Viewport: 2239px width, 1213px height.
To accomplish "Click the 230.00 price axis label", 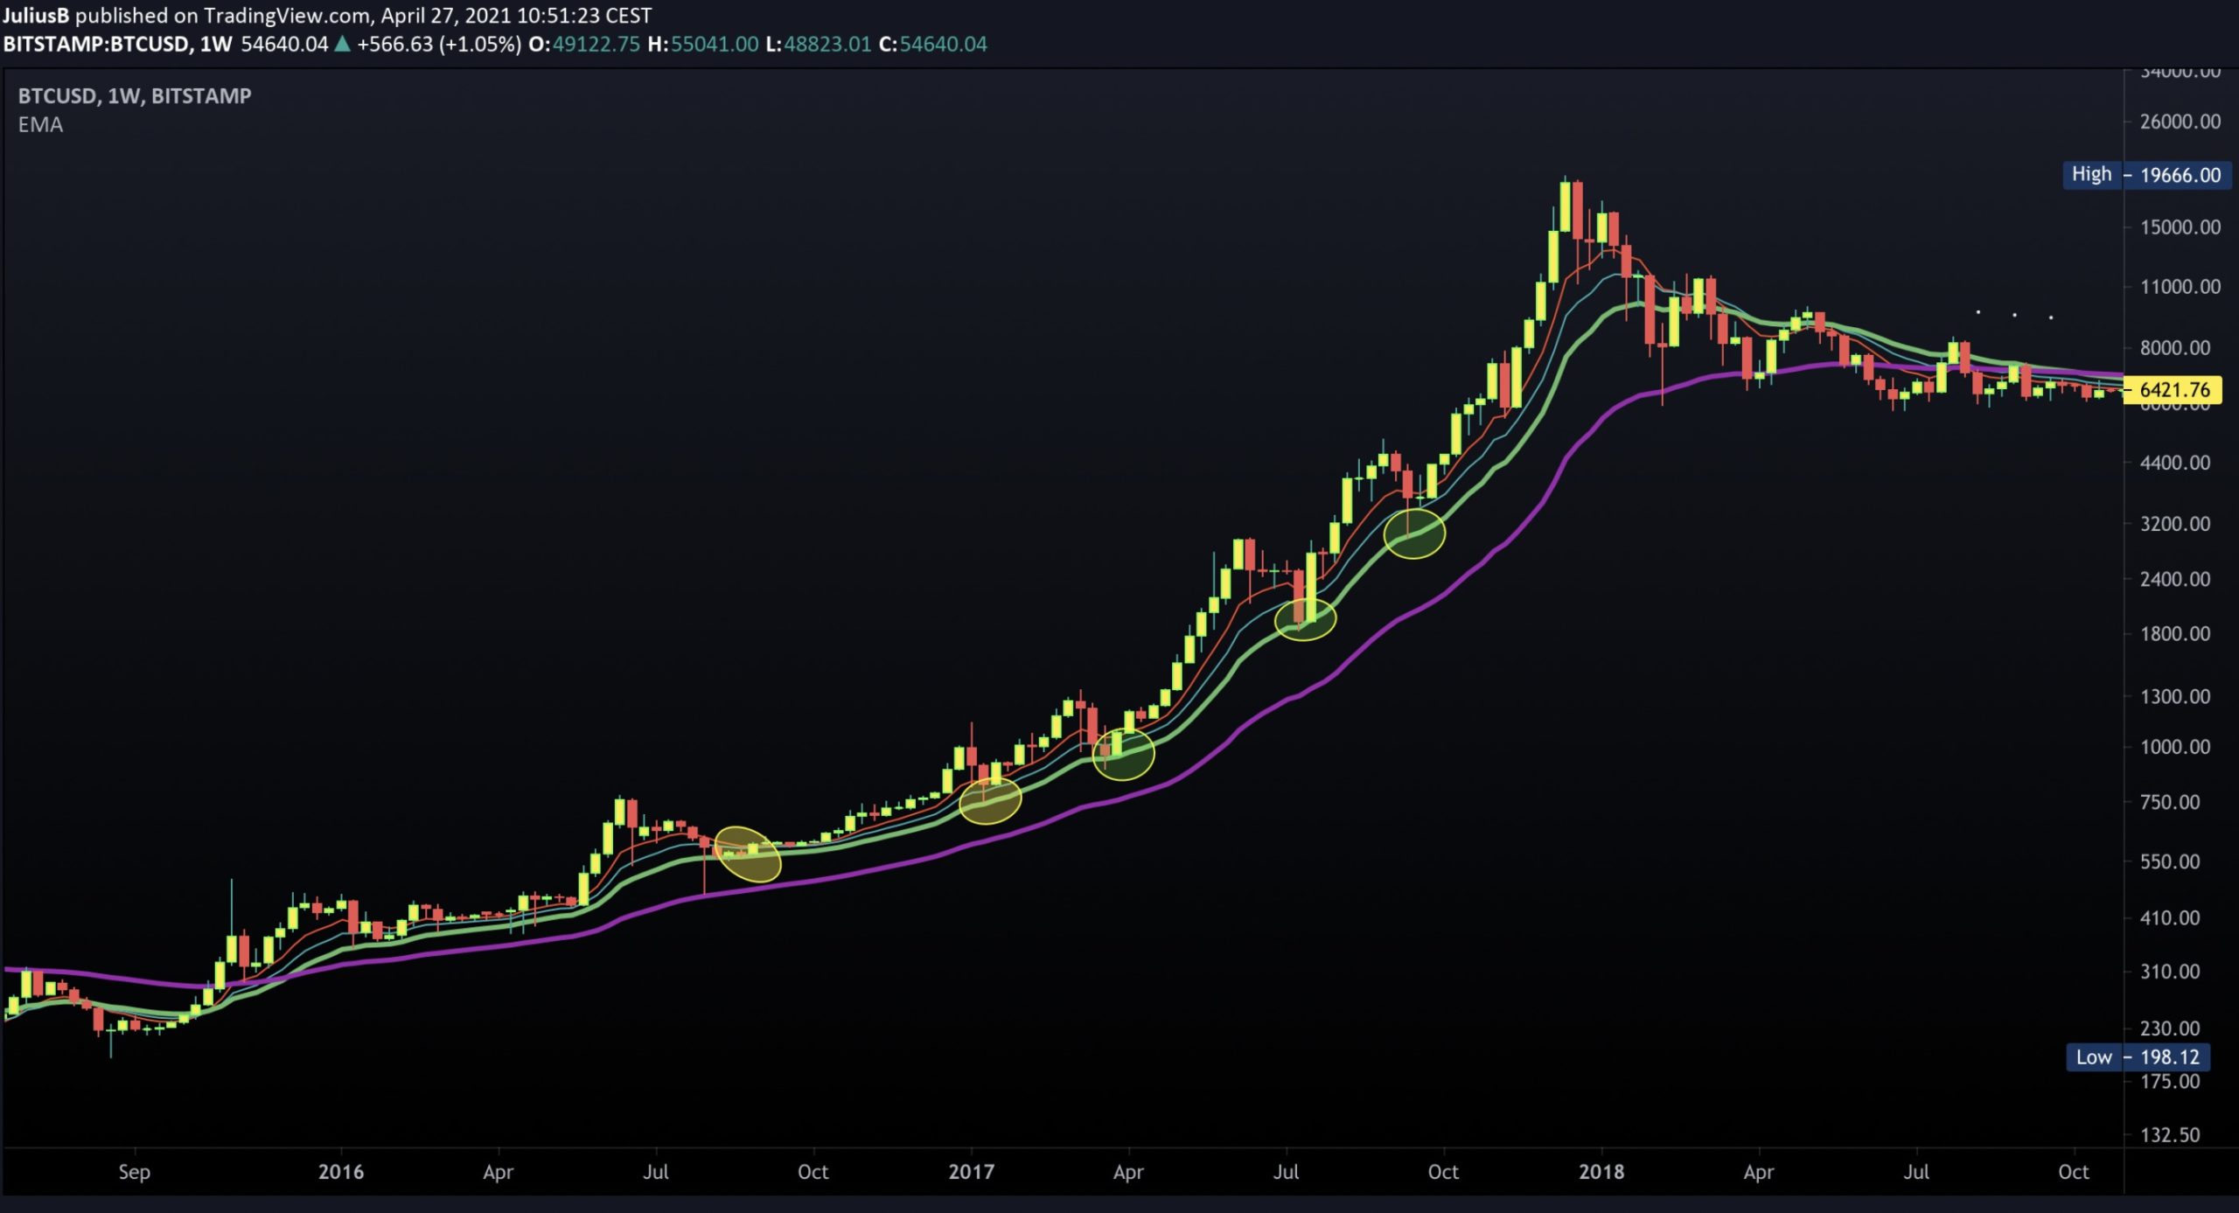I will tap(2169, 1028).
